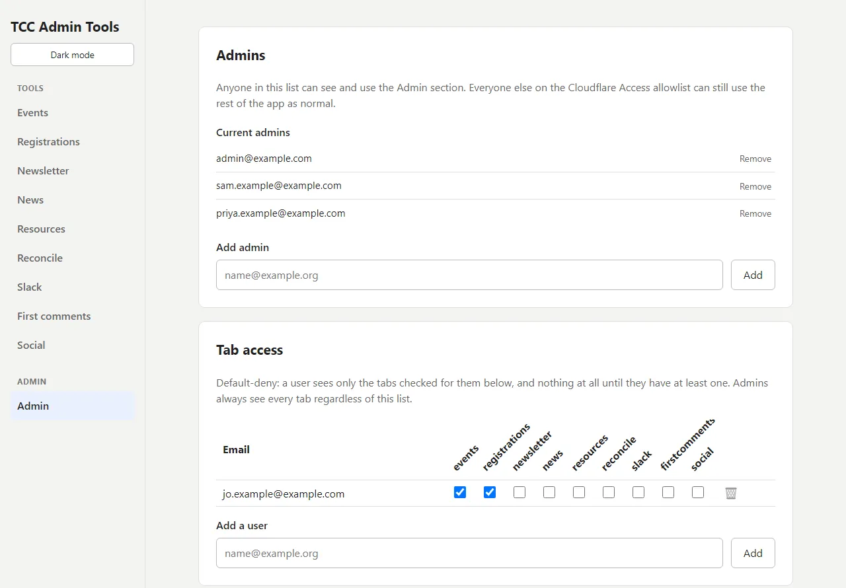This screenshot has width=846, height=588.
Task: Go to the Newsletter tool
Action: click(x=72, y=171)
